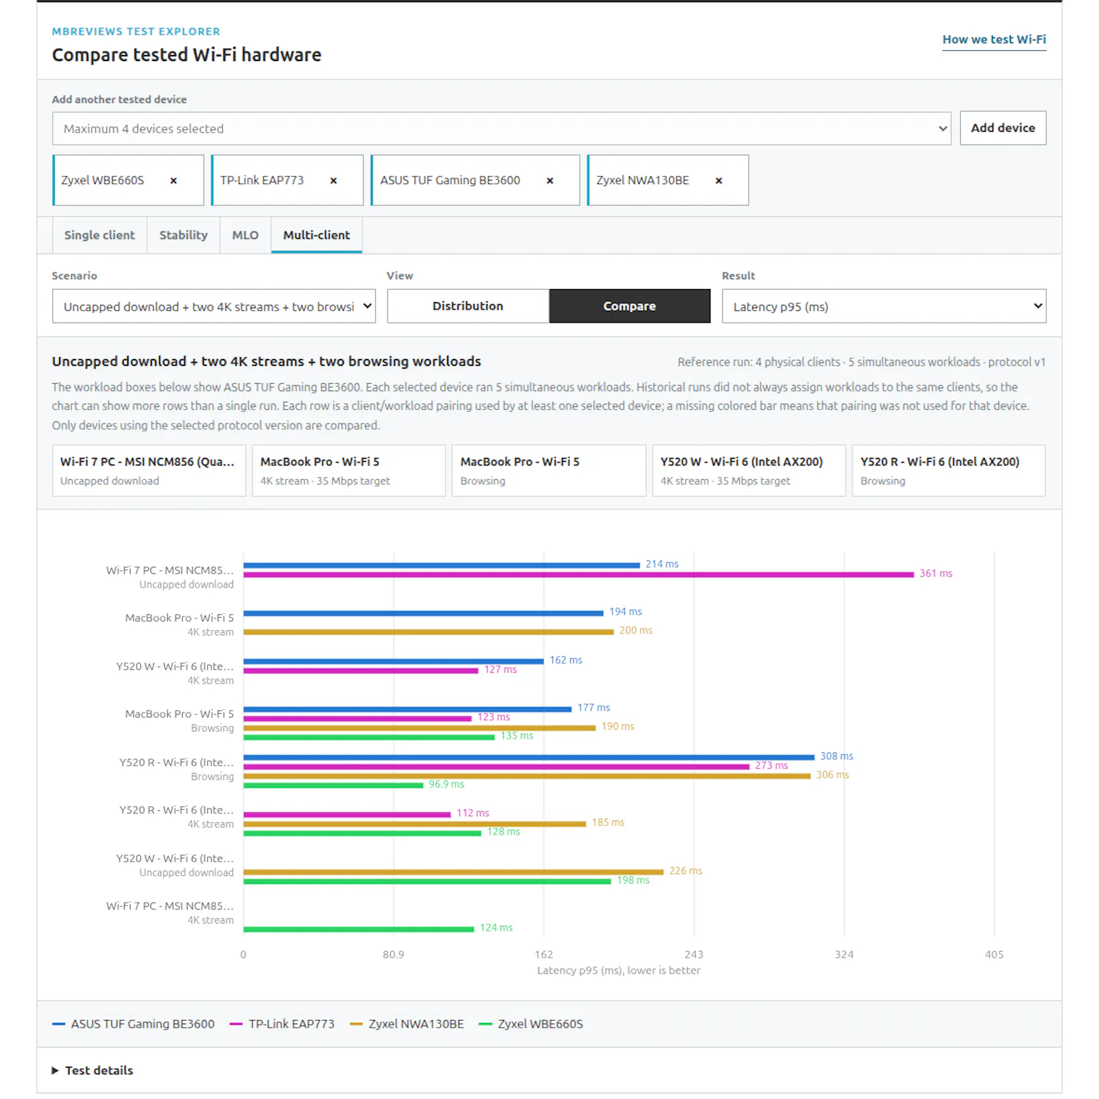Screen dimensions: 1099x1099
Task: Click the '198 ms' value label
Action: pos(633,880)
